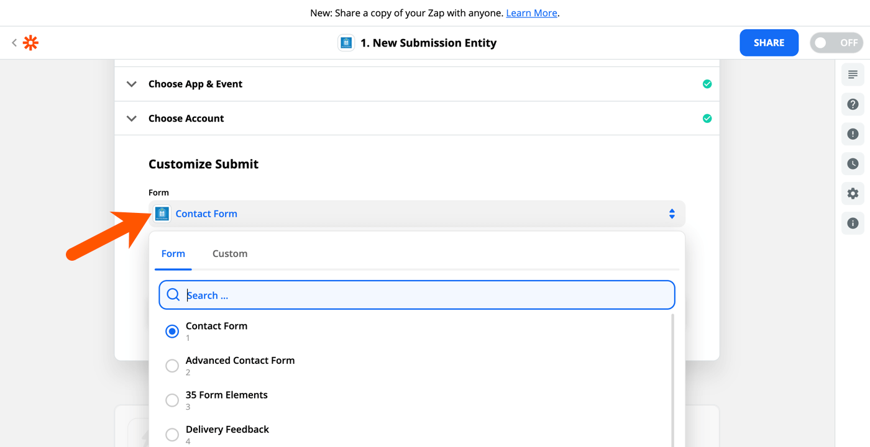
Task: Click the SHARE button
Action: tap(769, 42)
